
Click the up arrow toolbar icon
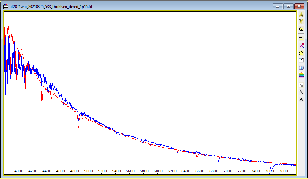(x=301, y=14)
